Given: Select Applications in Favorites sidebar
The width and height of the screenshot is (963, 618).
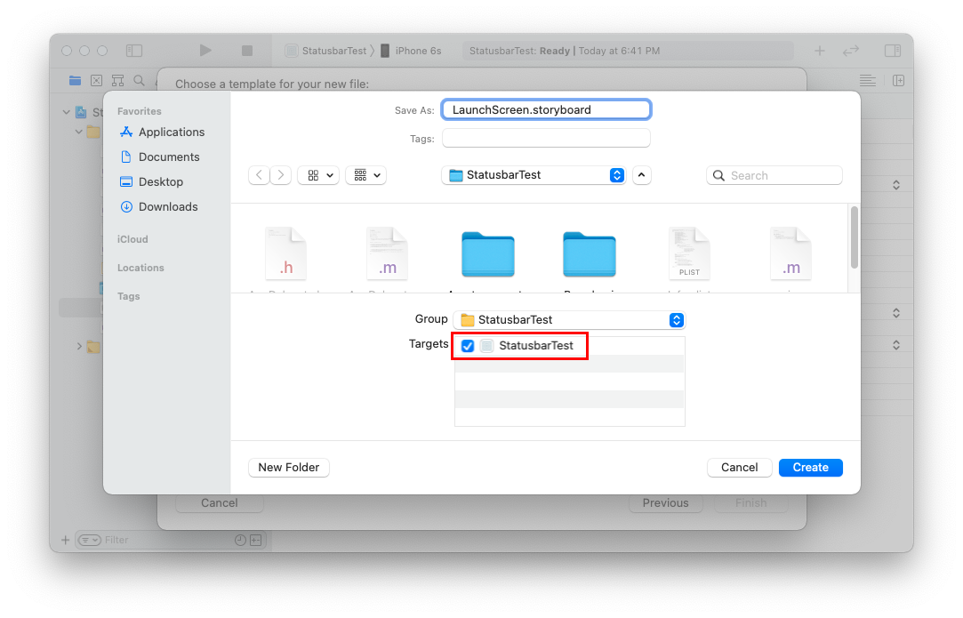Looking at the screenshot, I should (162, 132).
